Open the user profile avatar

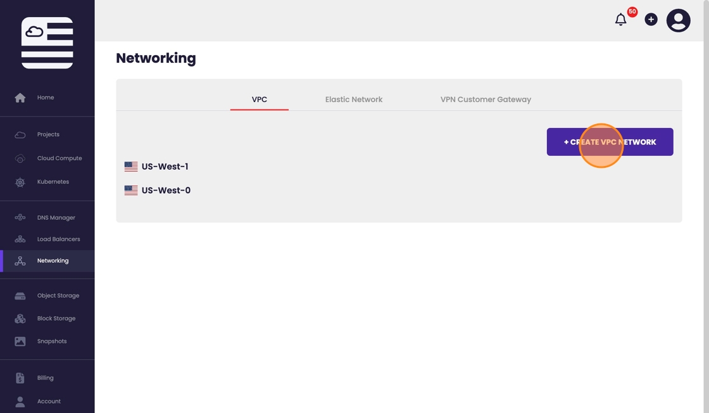point(678,21)
